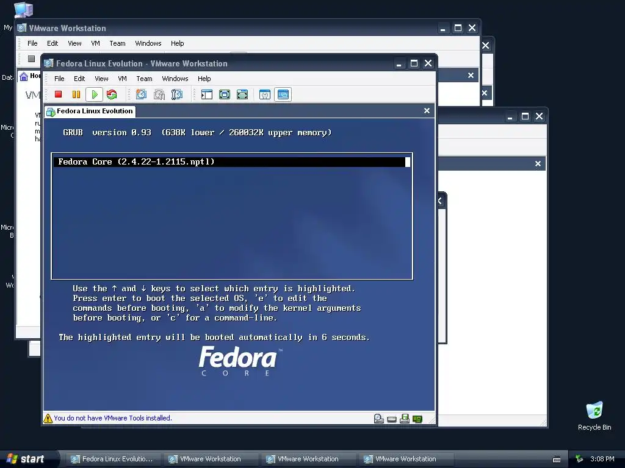The width and height of the screenshot is (625, 468).
Task: Take a snapshot using the toolbar icon
Action: coord(141,94)
